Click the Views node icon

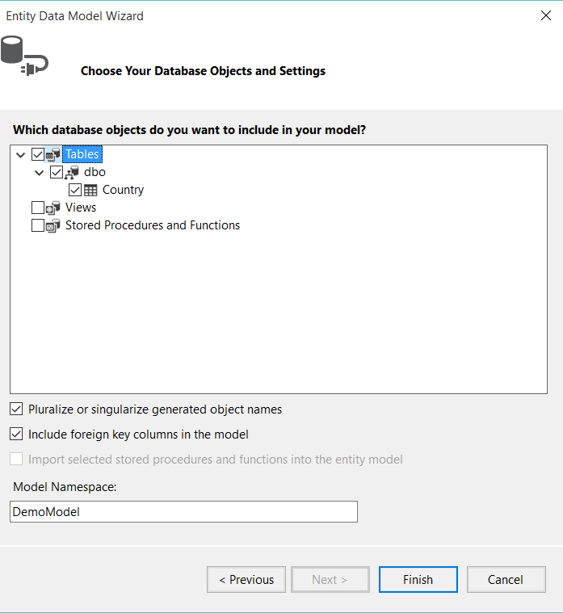[53, 208]
